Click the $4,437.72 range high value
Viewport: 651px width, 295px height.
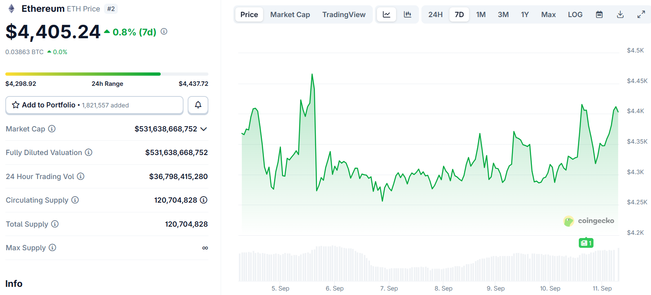click(x=193, y=84)
